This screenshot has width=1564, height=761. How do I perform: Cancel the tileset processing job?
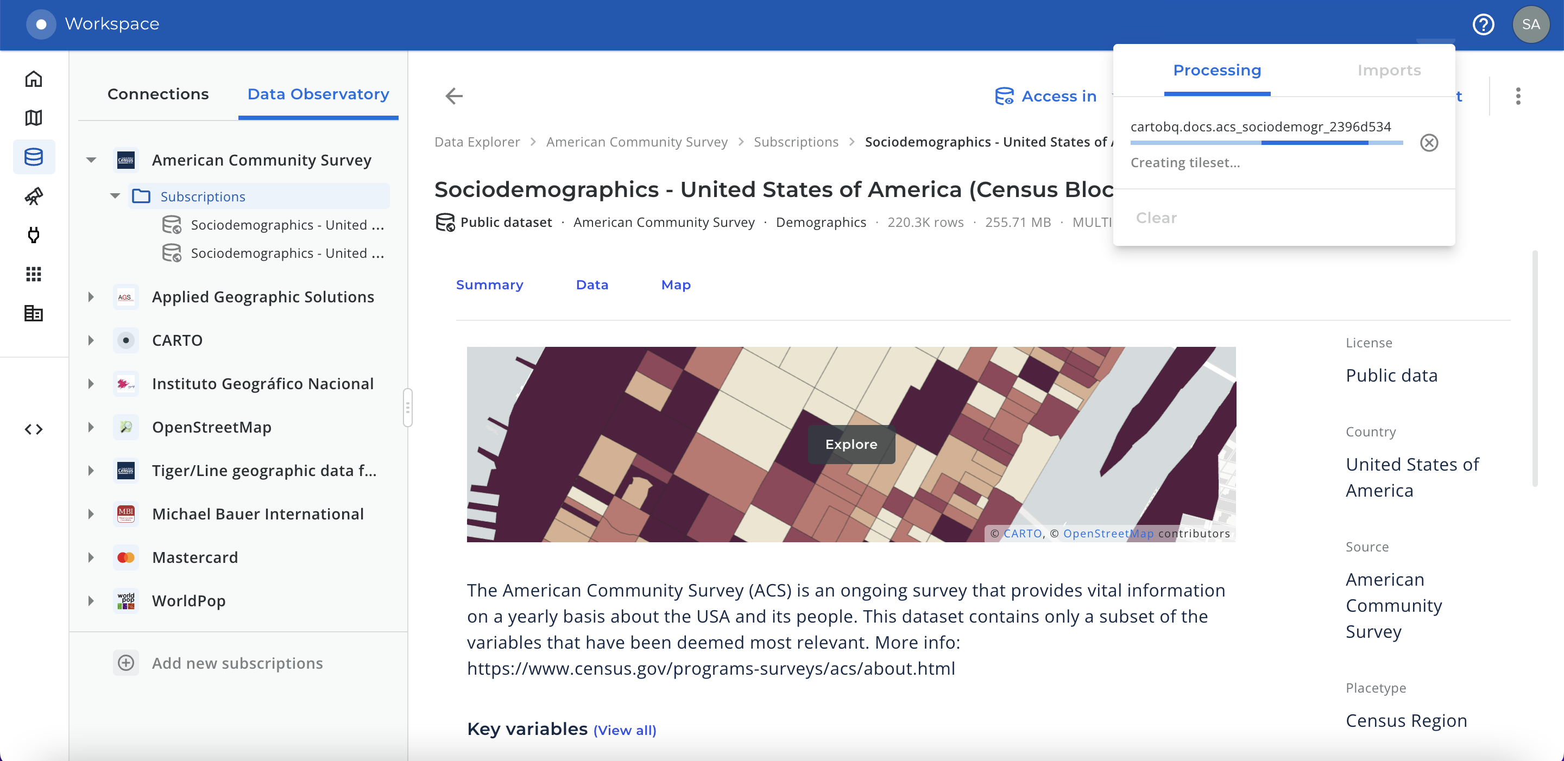1429,143
